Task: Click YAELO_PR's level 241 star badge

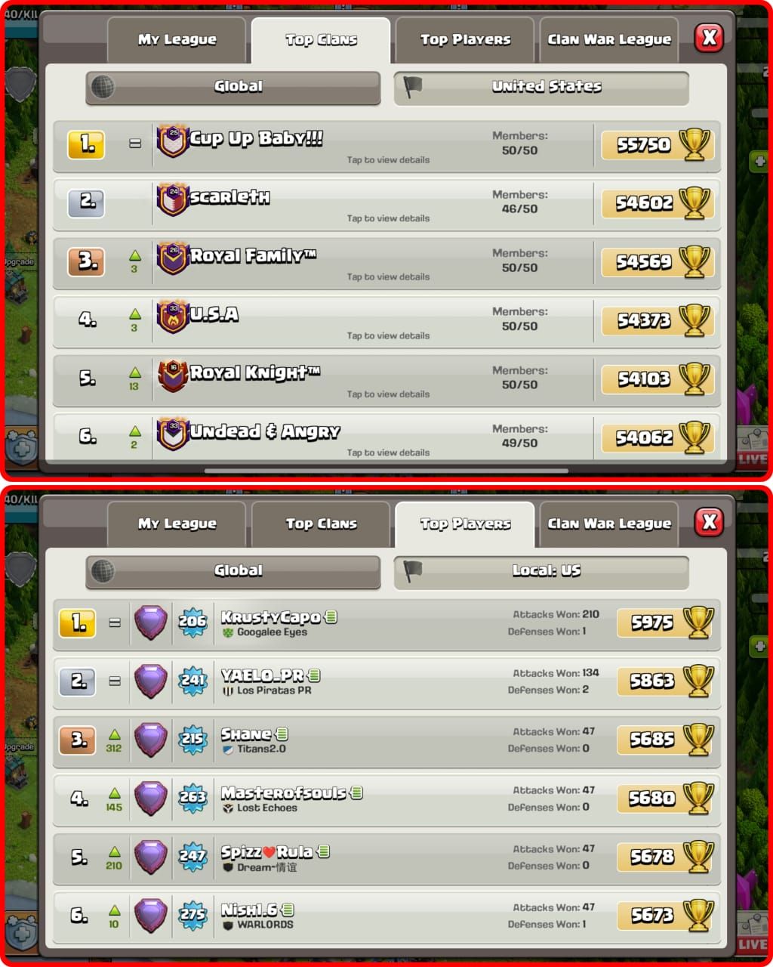Action: pyautogui.click(x=192, y=681)
